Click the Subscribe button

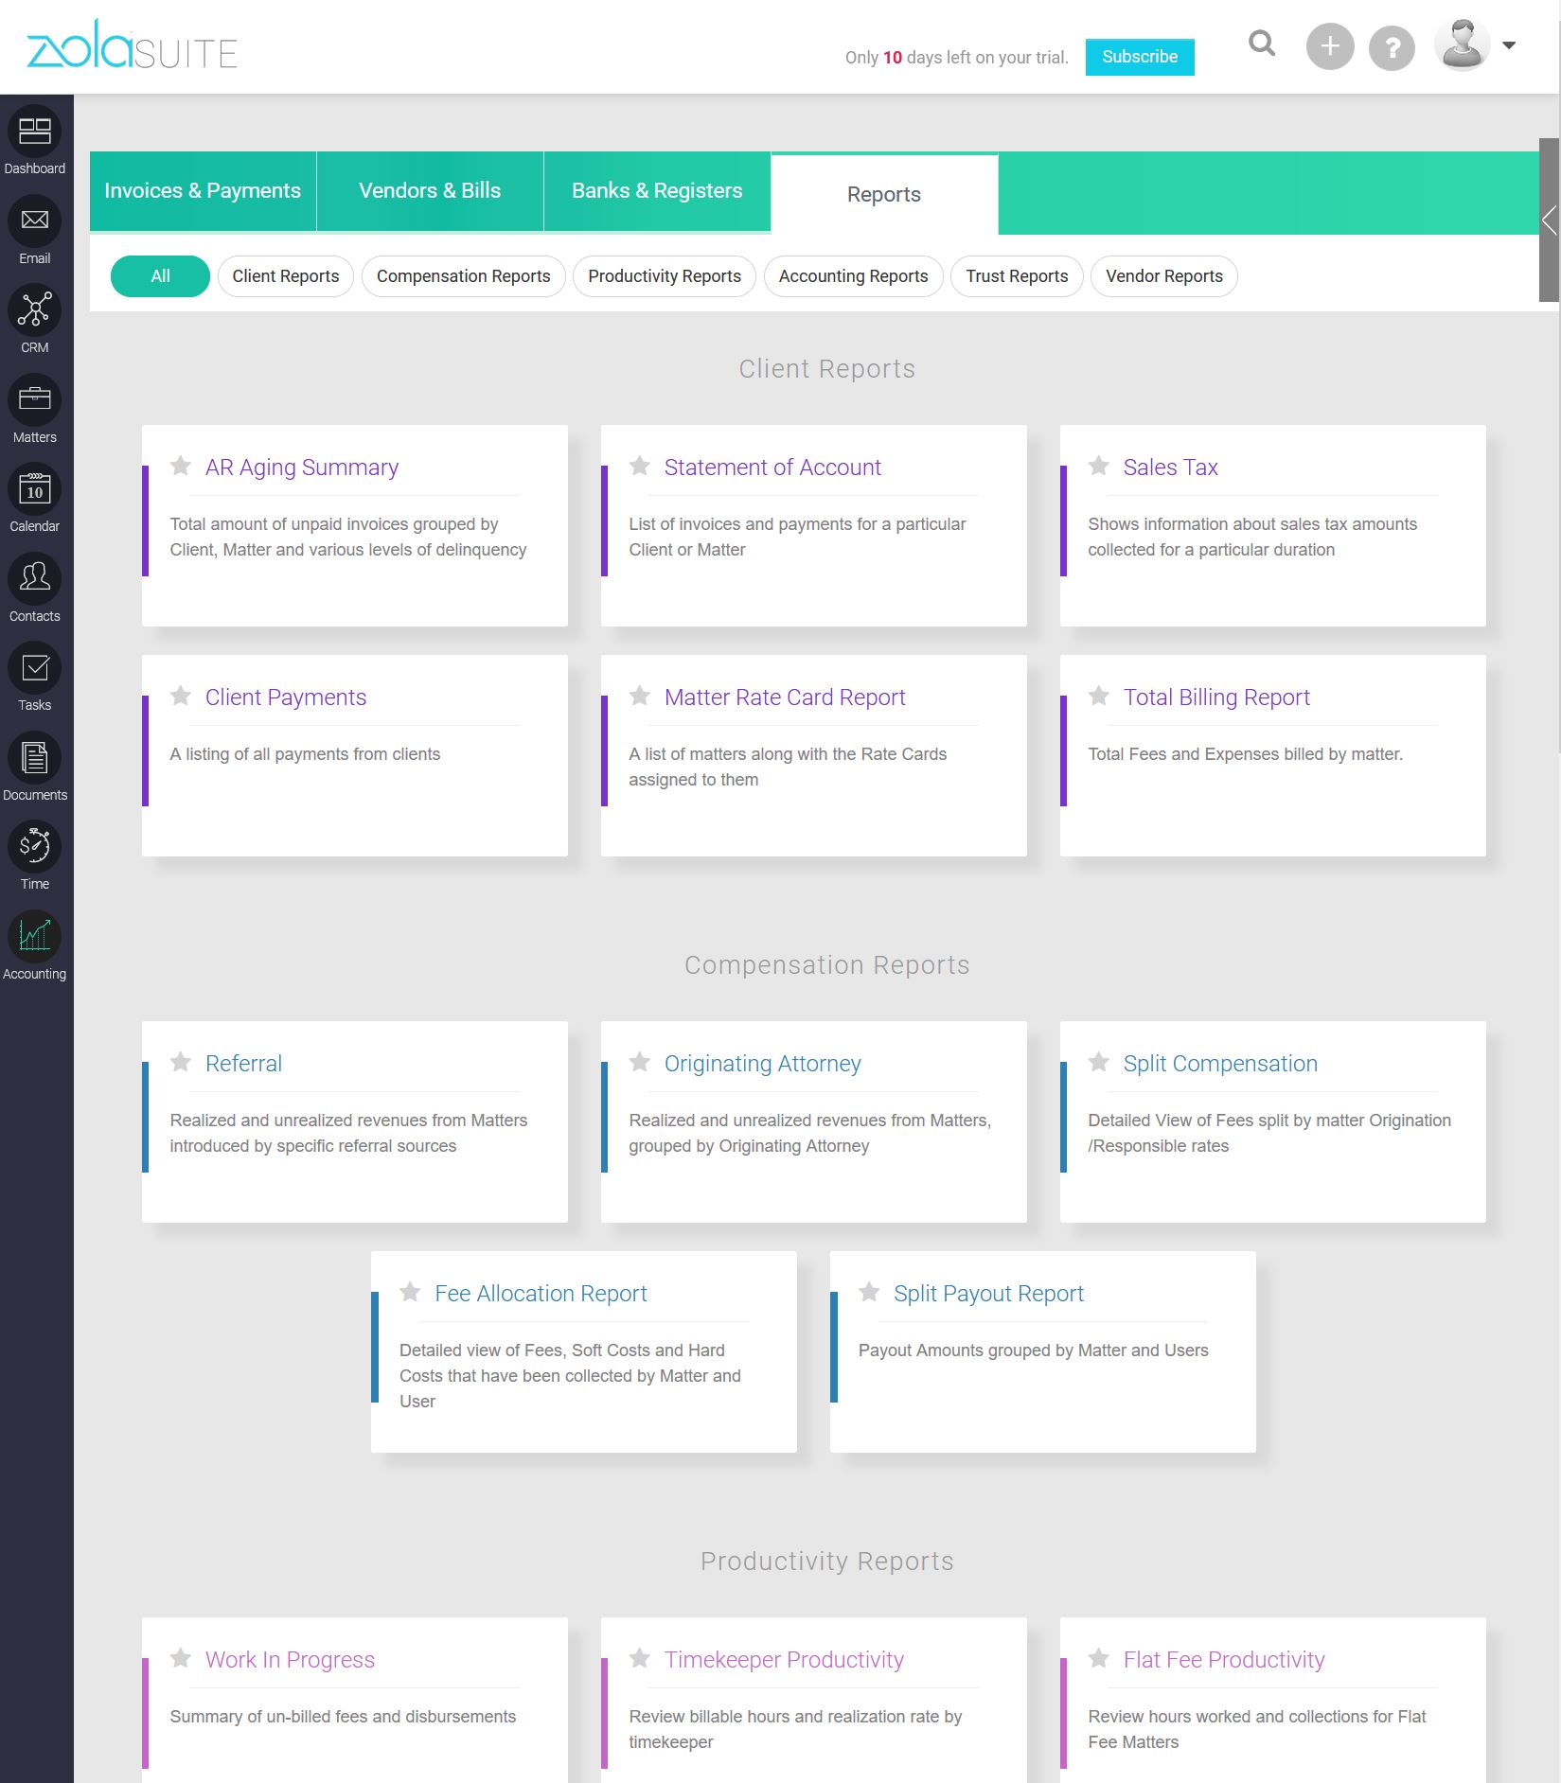pos(1139,57)
